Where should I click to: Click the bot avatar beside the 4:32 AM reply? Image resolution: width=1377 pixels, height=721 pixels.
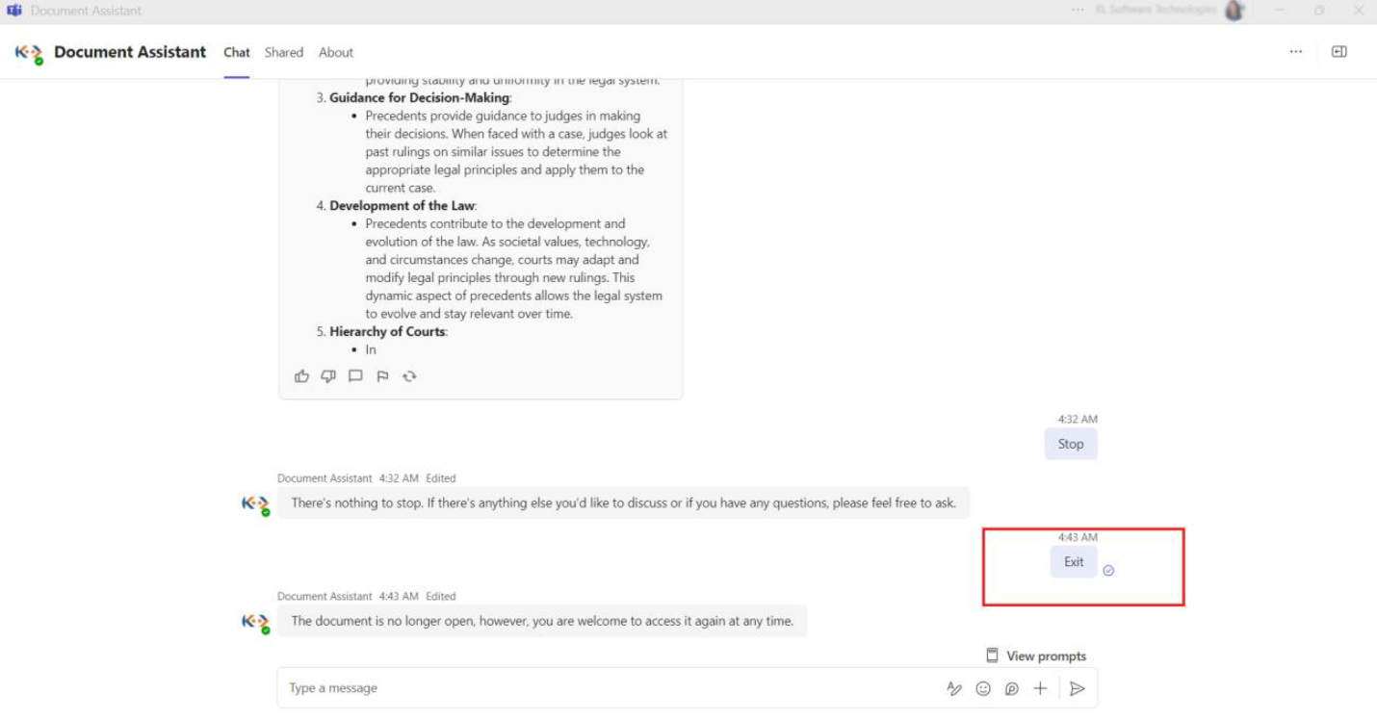pyautogui.click(x=255, y=503)
